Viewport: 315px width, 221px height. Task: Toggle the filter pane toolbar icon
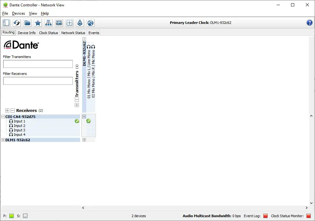(6, 23)
